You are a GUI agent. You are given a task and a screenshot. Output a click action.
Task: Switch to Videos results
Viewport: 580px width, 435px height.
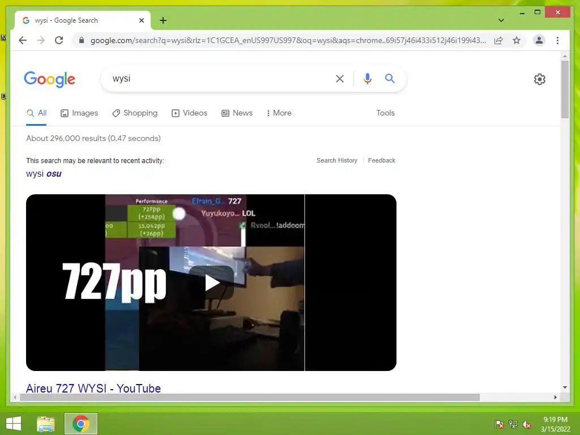click(189, 113)
